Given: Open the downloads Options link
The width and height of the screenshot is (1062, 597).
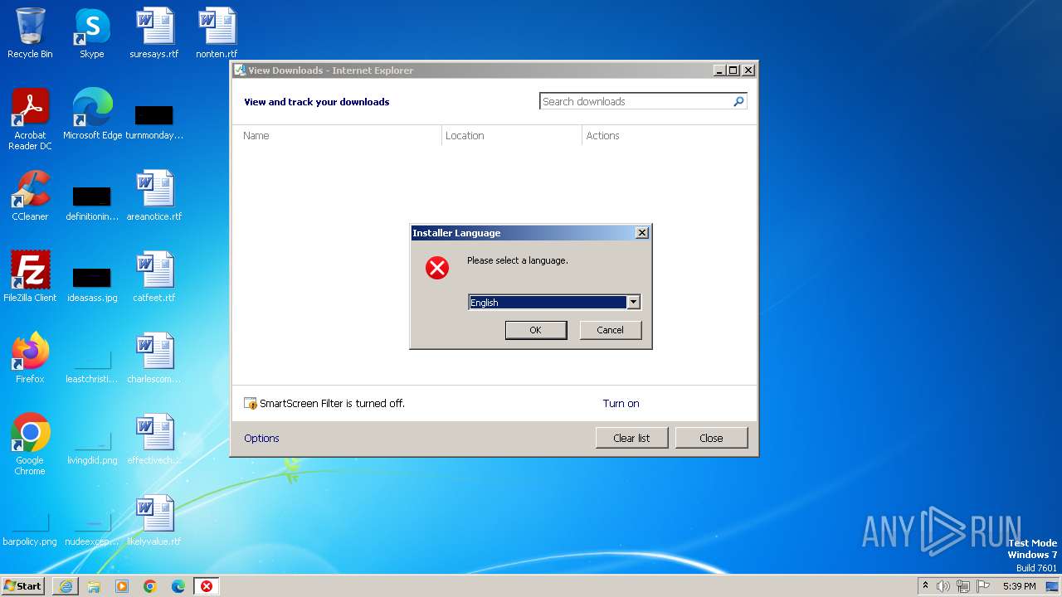Looking at the screenshot, I should coord(261,439).
